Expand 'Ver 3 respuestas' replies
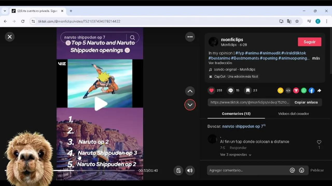This screenshot has height=186, width=332. click(x=236, y=154)
